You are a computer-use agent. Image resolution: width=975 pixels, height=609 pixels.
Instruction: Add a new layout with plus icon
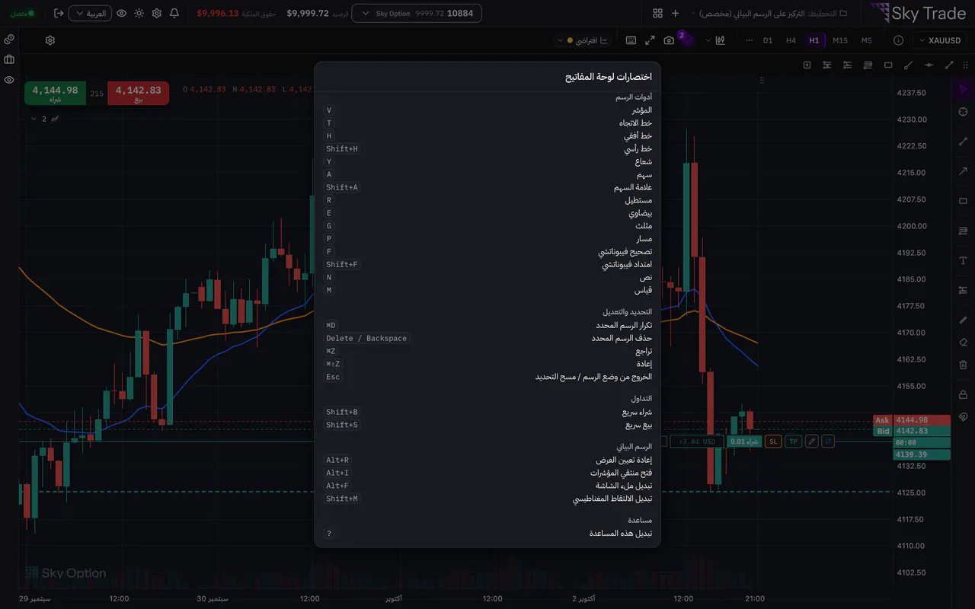pyautogui.click(x=675, y=14)
